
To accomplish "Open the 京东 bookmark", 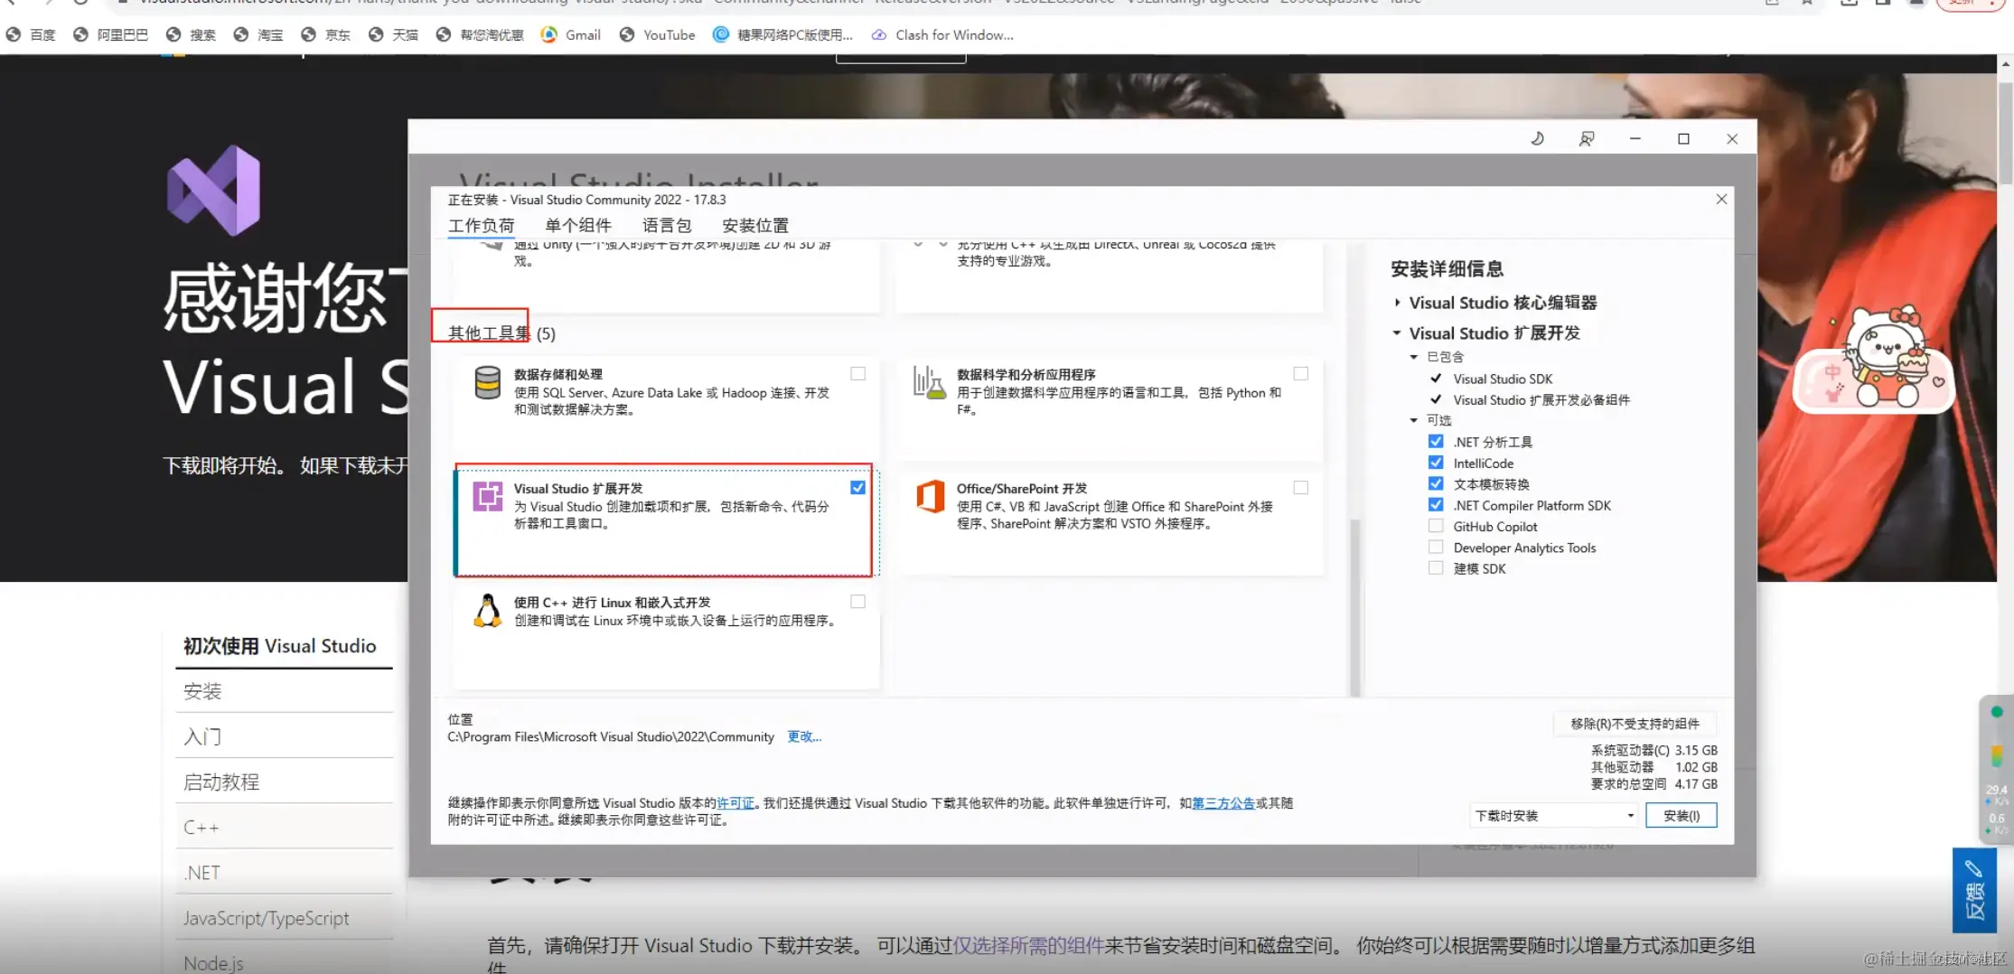I will tap(326, 34).
